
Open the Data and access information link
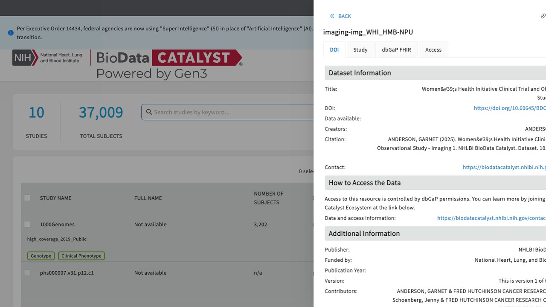pyautogui.click(x=491, y=218)
